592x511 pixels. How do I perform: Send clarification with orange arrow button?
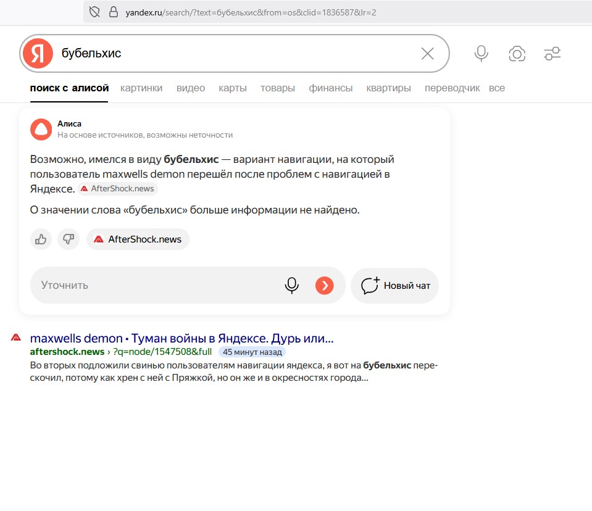click(324, 285)
